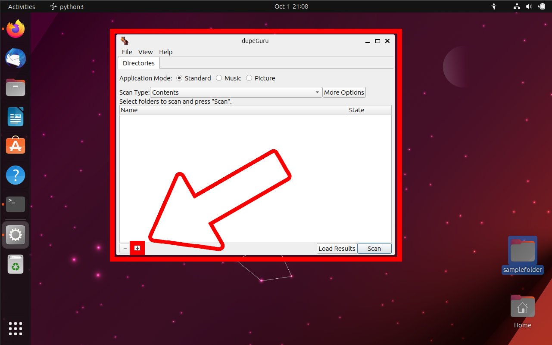Switch application mode to Music

tap(219, 78)
